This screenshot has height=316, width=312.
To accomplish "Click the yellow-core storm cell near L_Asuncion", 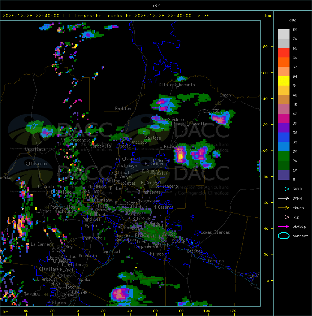I will 180,155.
